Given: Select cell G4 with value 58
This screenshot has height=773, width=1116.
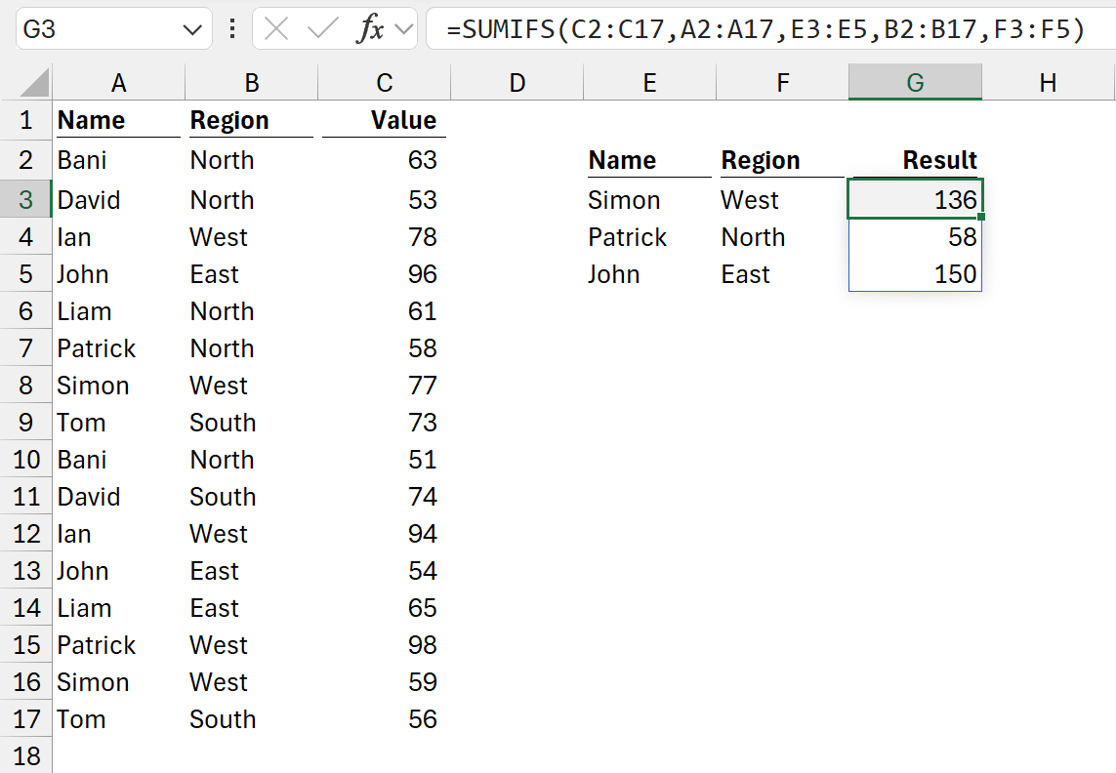Looking at the screenshot, I should point(915,237).
